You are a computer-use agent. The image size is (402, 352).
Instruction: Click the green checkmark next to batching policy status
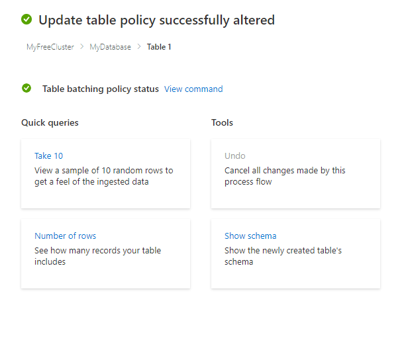(26, 89)
